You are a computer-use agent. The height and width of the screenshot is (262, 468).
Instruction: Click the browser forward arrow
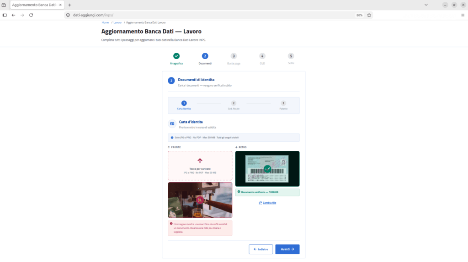[22, 15]
